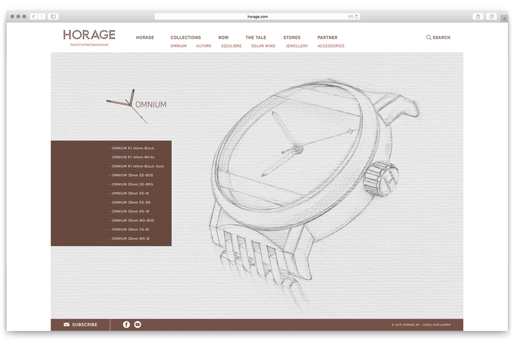
Task: Open OMNIUM K1 40mm Black
Action: (x=132, y=148)
